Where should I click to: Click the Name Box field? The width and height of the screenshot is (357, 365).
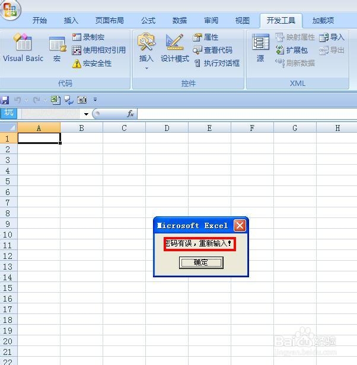tap(50, 114)
